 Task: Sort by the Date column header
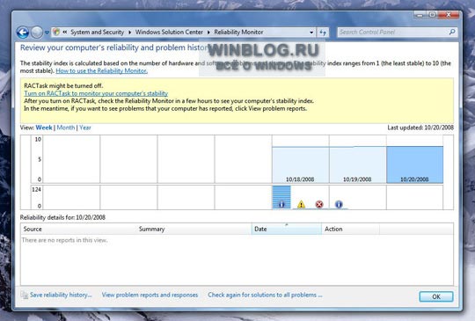pyautogui.click(x=286, y=229)
